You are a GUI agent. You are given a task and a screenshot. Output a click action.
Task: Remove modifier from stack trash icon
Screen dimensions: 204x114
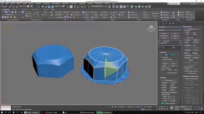(x=173, y=47)
